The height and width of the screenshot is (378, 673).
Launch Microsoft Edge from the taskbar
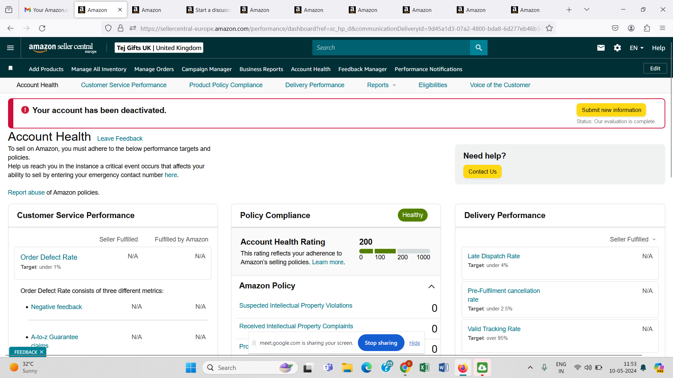tap(367, 368)
